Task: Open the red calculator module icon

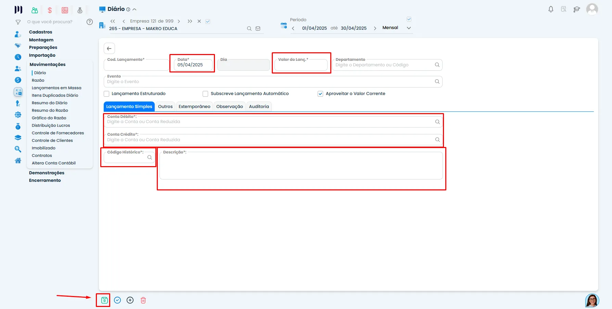Action: pyautogui.click(x=65, y=10)
